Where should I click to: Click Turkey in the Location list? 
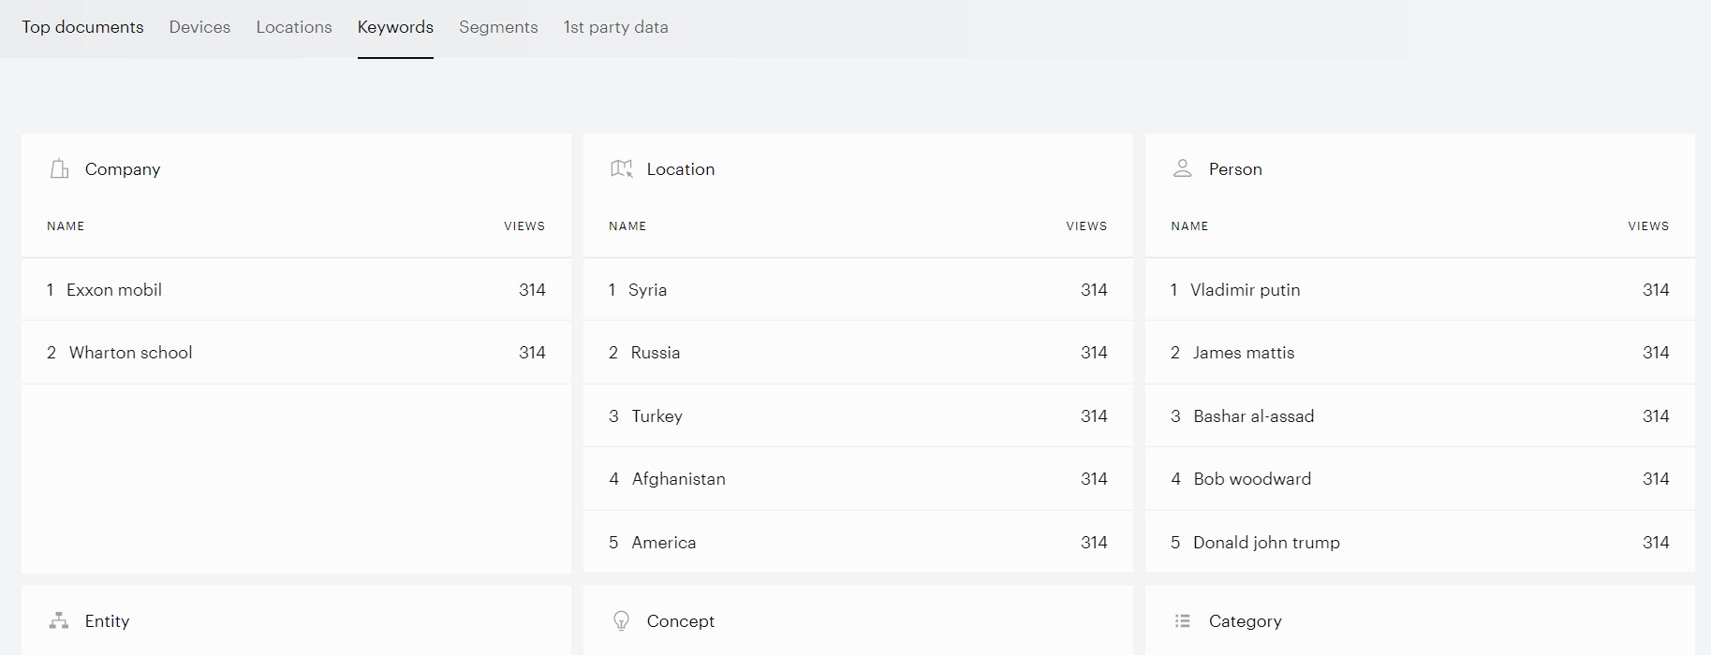pos(656,416)
